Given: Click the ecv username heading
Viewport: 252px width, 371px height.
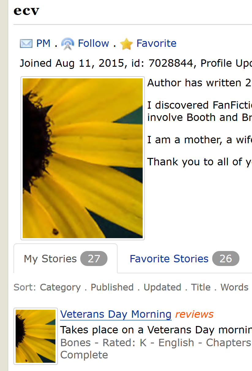Looking at the screenshot, I should [x=26, y=11].
